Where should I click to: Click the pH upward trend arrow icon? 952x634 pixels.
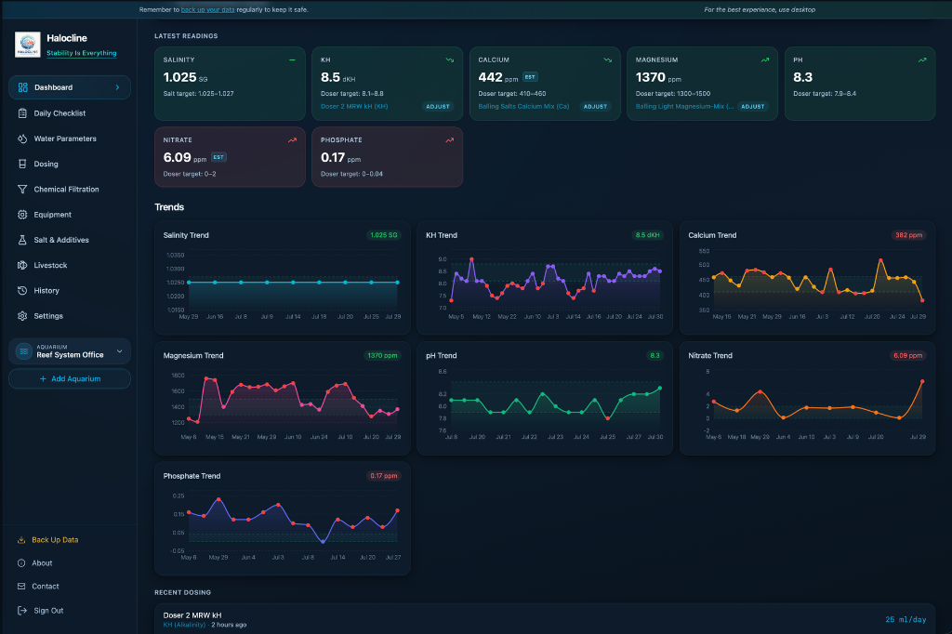(x=922, y=60)
